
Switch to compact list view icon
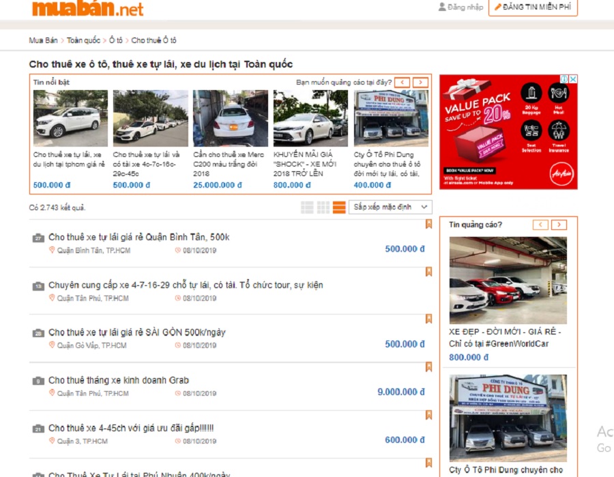[x=307, y=207]
